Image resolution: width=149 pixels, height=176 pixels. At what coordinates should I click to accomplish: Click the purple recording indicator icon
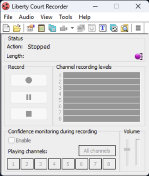[x=138, y=56]
